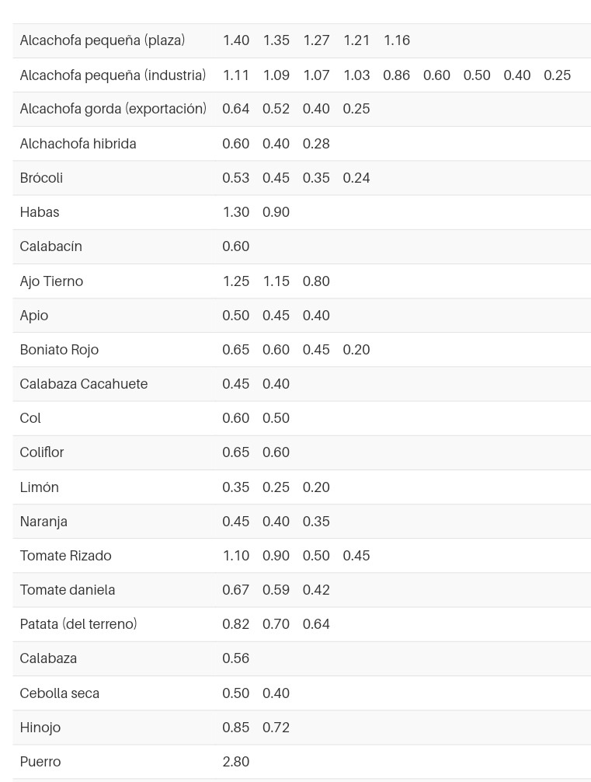Click the Alcachofa pequeña (plaza) row label
The image size is (591, 782).
tap(103, 40)
